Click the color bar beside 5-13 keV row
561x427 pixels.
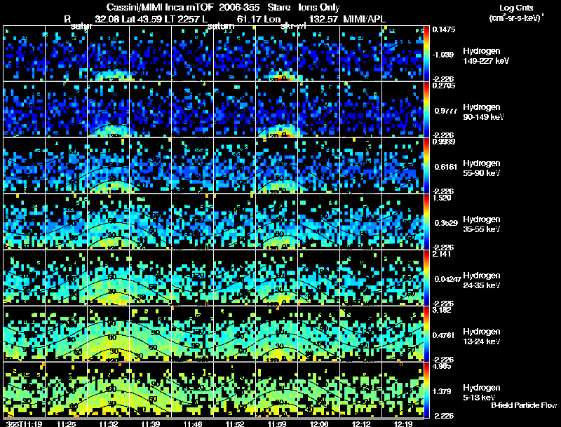click(426, 390)
